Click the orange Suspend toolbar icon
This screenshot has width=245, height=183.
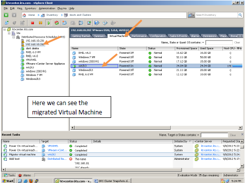tap(40, 23)
